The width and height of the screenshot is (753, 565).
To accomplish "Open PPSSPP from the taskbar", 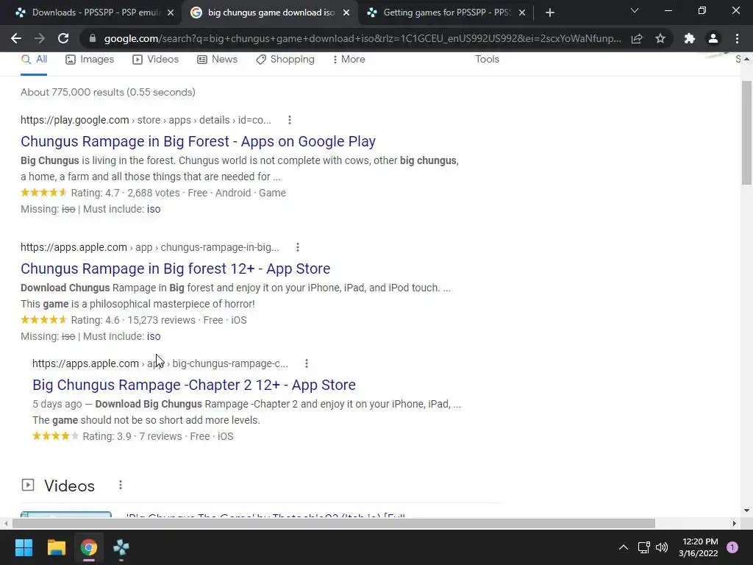I will point(121,547).
